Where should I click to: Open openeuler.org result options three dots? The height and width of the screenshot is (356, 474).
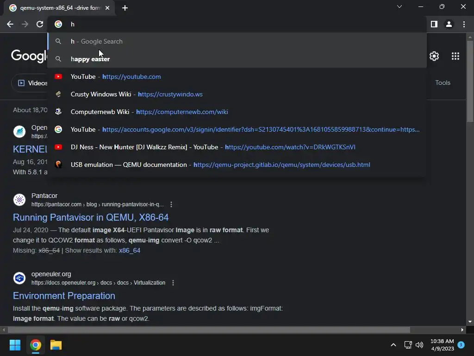(173, 283)
